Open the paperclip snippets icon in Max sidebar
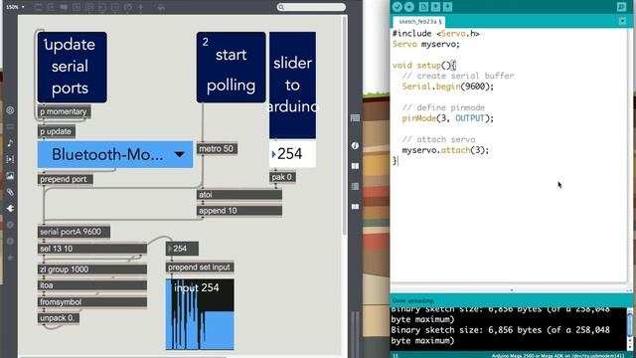Viewport: 636px width, 358px height. coord(10,192)
